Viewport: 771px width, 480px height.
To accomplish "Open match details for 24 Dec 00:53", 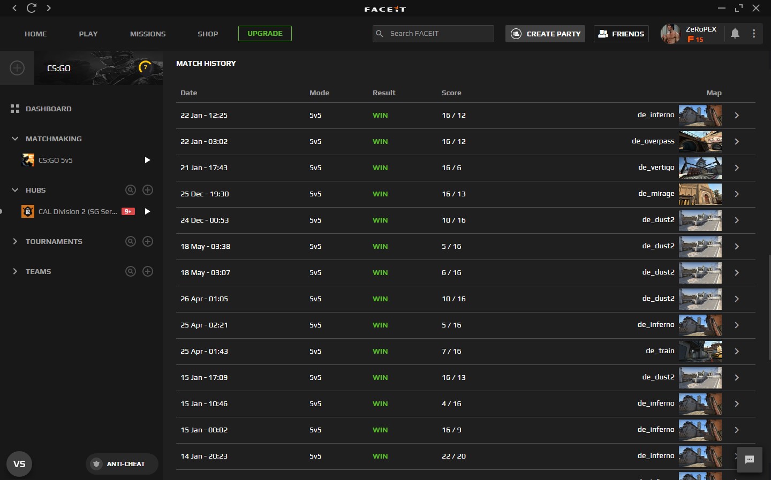I will pyautogui.click(x=737, y=220).
